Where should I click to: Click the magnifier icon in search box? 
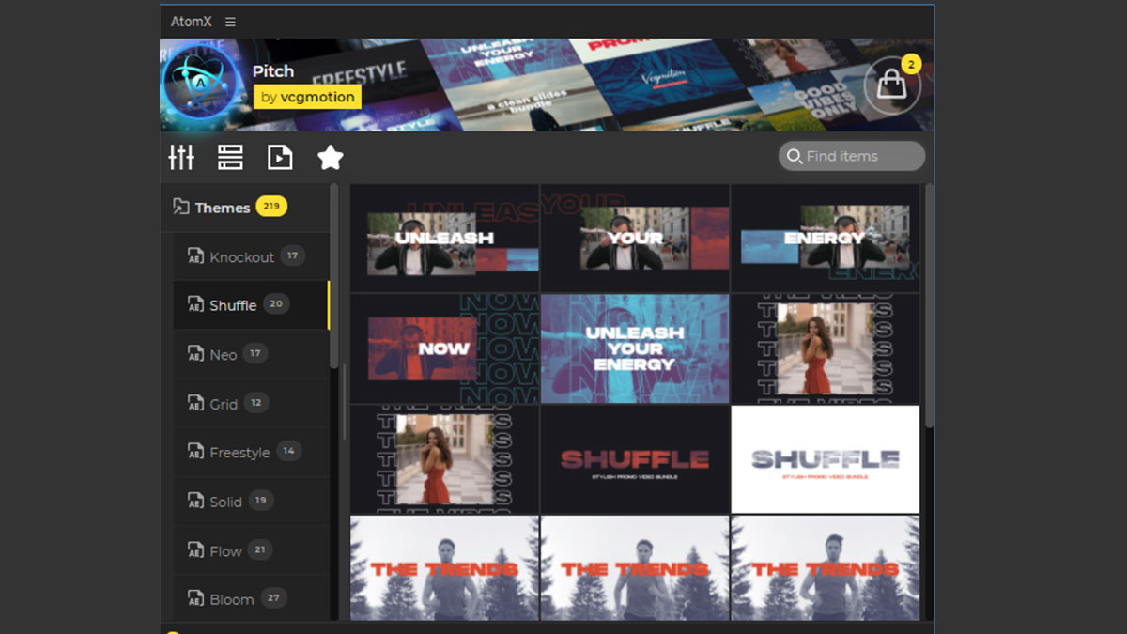[795, 157]
